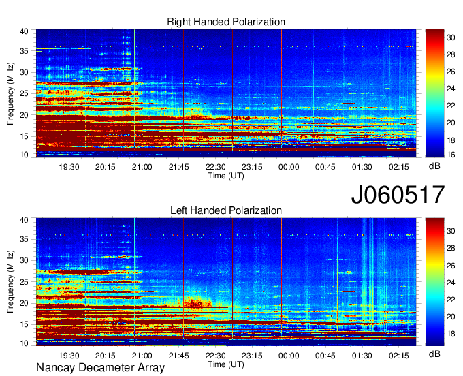Screen dimensions: 463x376
Task: Click the 23:15 tick under Right Handed plot
Action: click(x=252, y=167)
